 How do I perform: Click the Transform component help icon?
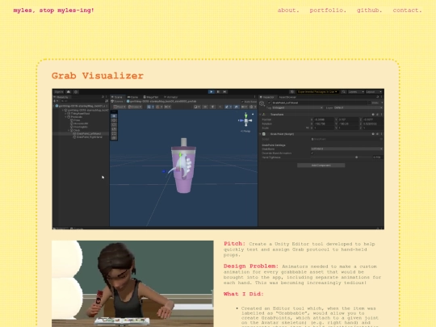click(373, 115)
